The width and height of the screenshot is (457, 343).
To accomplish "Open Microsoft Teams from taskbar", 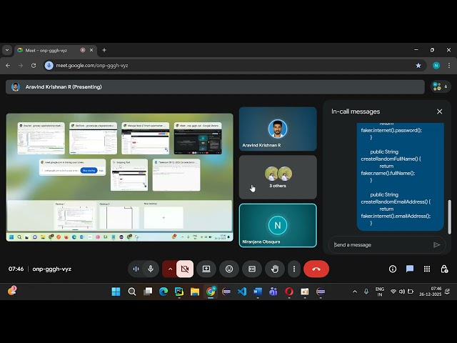I will tap(273, 292).
